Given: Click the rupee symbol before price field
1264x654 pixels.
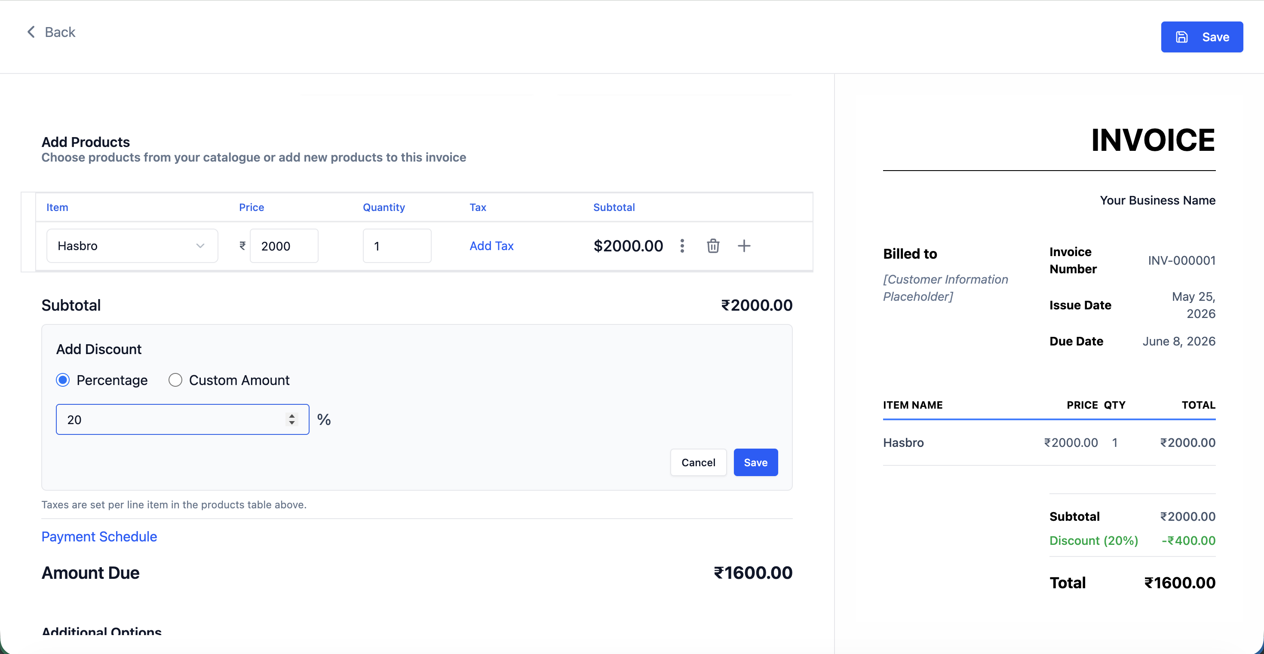Looking at the screenshot, I should (x=242, y=246).
